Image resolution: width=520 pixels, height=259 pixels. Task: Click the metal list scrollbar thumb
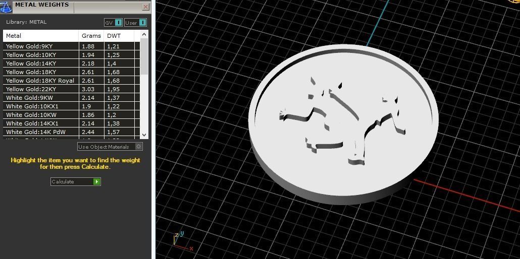click(x=144, y=56)
